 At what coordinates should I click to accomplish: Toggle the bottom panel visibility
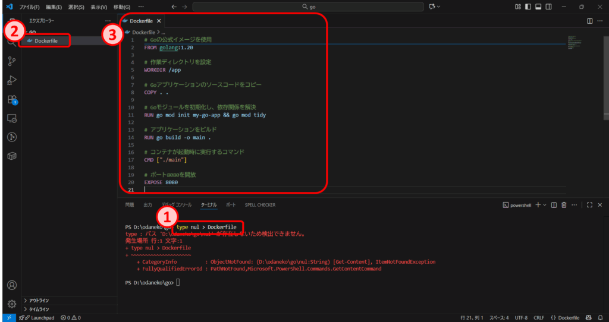tap(538, 7)
